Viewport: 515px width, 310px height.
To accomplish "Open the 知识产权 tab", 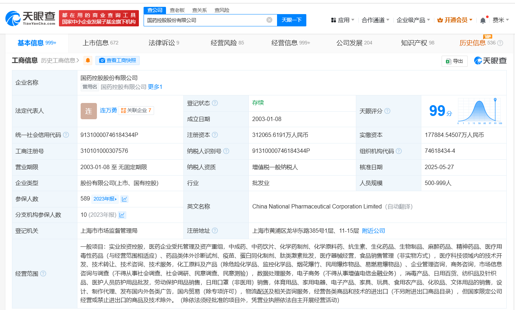I will click(x=417, y=43).
